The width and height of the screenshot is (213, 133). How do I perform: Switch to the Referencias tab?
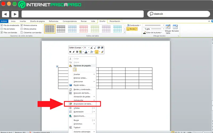(54, 21)
